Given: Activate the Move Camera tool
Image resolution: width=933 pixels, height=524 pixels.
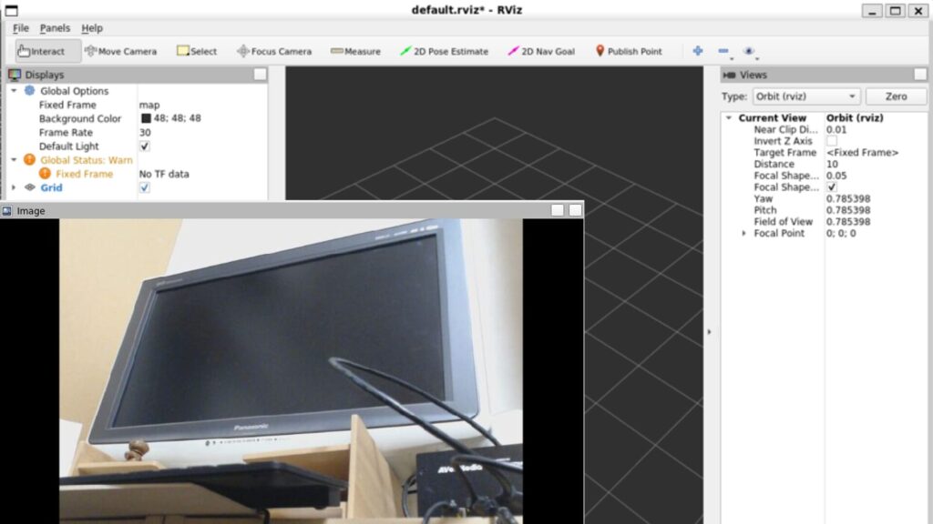Looking at the screenshot, I should [x=120, y=52].
